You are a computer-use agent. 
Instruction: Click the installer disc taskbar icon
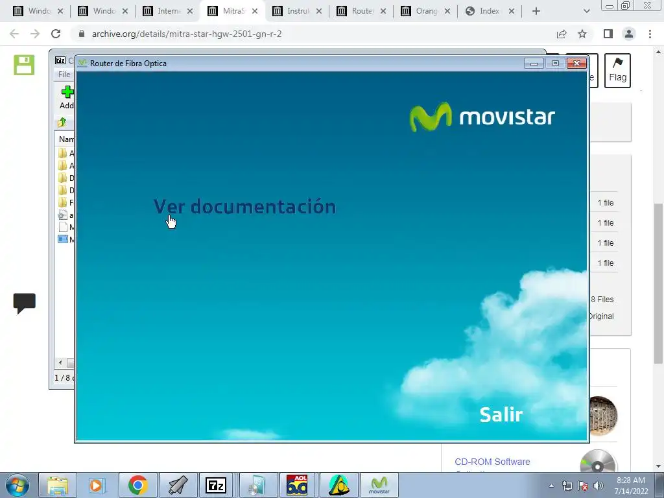pos(258,486)
